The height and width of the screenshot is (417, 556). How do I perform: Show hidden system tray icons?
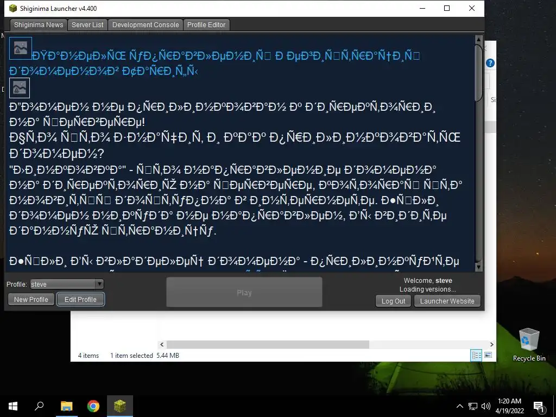point(459,406)
